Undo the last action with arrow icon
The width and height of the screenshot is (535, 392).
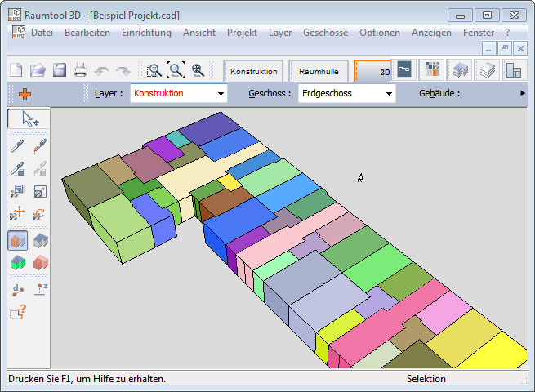[101, 71]
